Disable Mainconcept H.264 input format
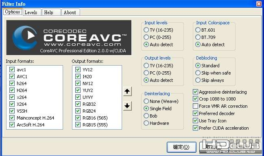 point(12,118)
